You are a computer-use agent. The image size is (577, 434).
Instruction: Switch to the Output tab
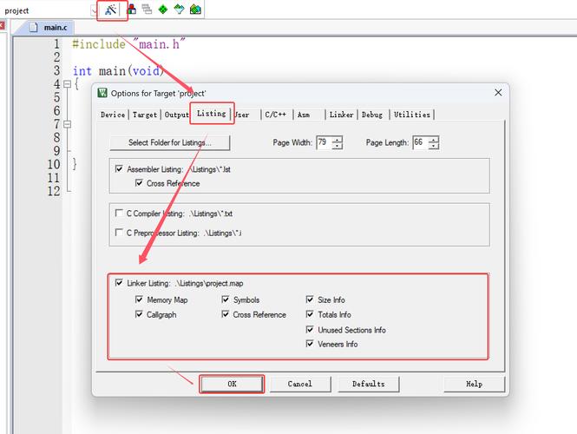pos(176,115)
